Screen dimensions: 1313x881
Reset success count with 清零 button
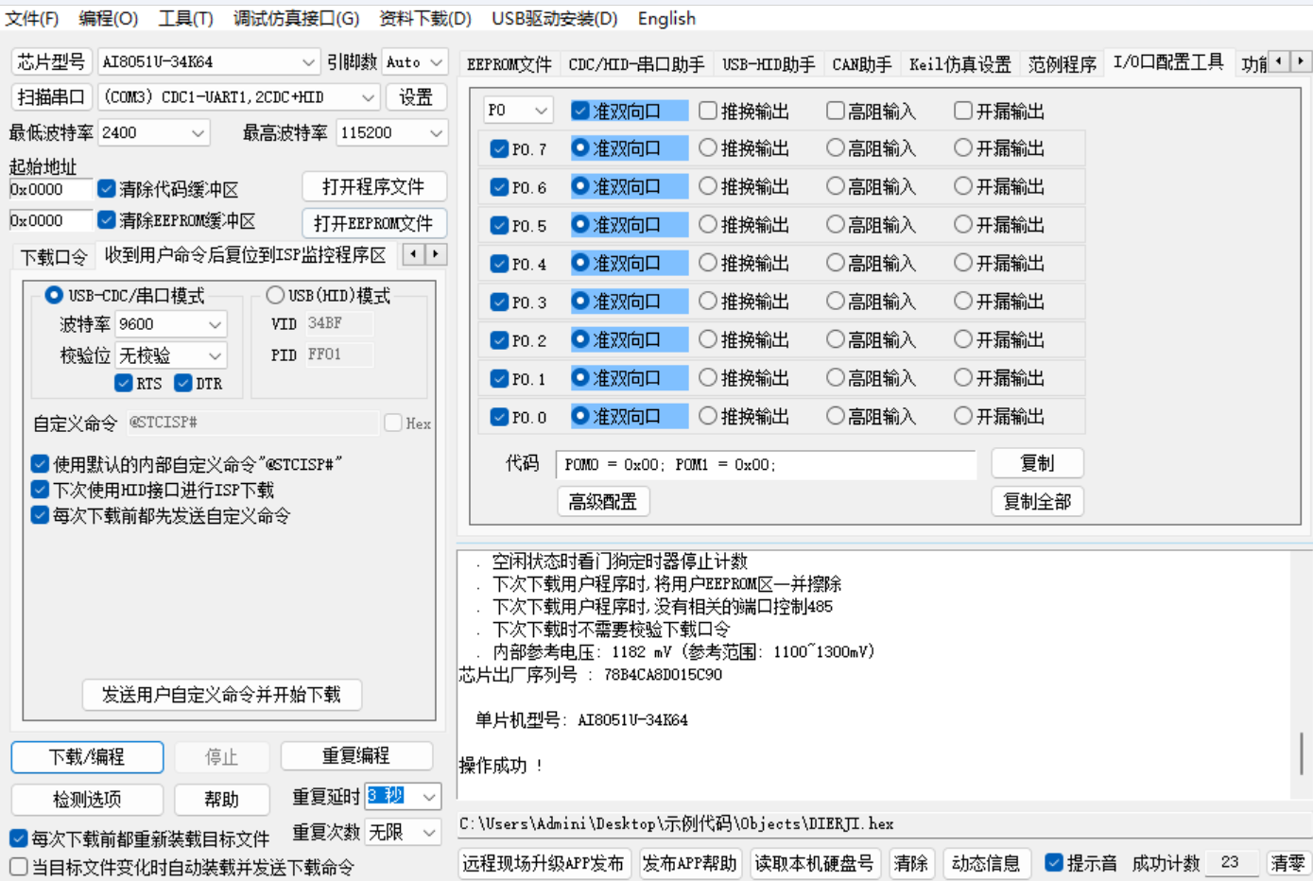click(x=1287, y=863)
